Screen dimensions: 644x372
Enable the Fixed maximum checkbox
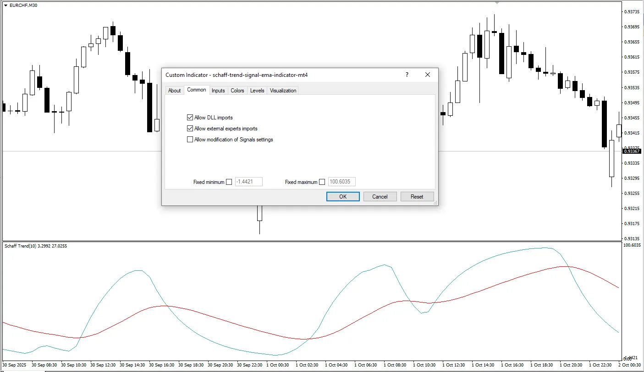point(322,182)
